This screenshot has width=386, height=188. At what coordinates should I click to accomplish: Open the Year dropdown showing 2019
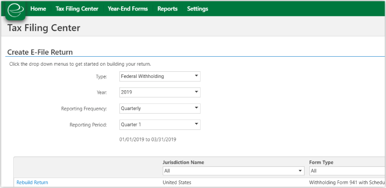click(160, 92)
